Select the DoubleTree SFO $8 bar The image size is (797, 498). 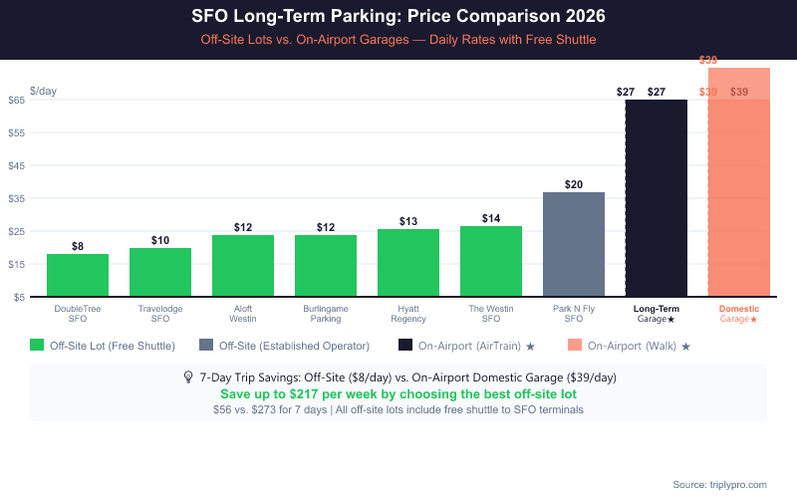(x=78, y=275)
